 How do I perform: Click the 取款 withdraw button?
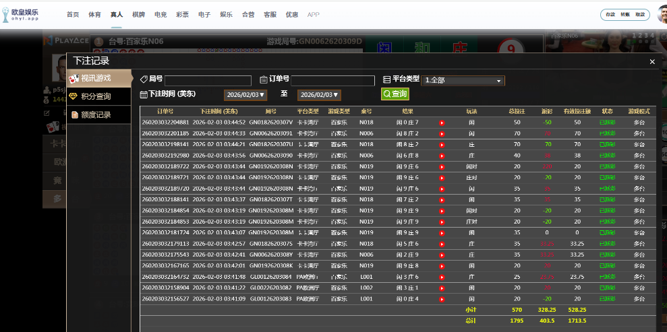click(640, 14)
